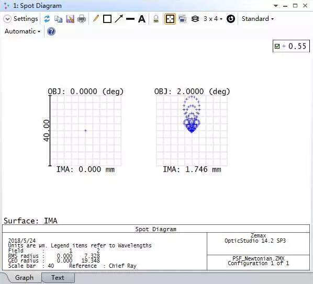Open the Automatic update dropdown

click(23, 31)
